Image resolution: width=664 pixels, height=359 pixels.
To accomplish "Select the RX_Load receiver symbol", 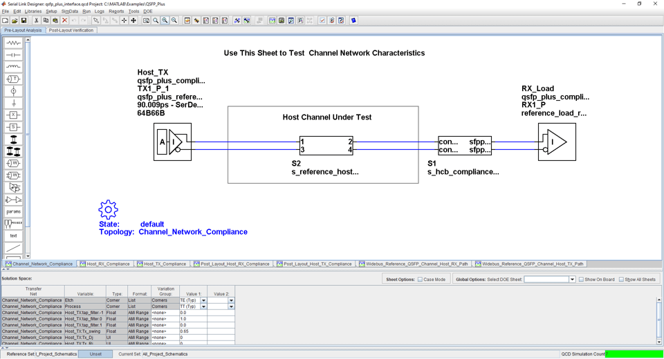I will (557, 142).
